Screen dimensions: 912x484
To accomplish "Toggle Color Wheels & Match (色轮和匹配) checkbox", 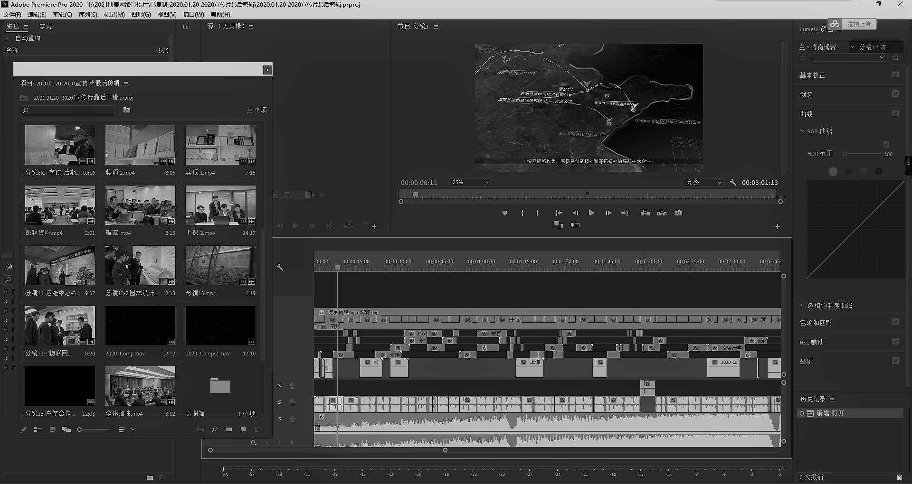I will (x=895, y=322).
